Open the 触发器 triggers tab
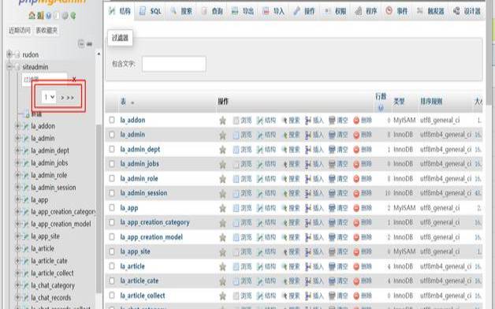The height and width of the screenshot is (309, 495). [430, 11]
